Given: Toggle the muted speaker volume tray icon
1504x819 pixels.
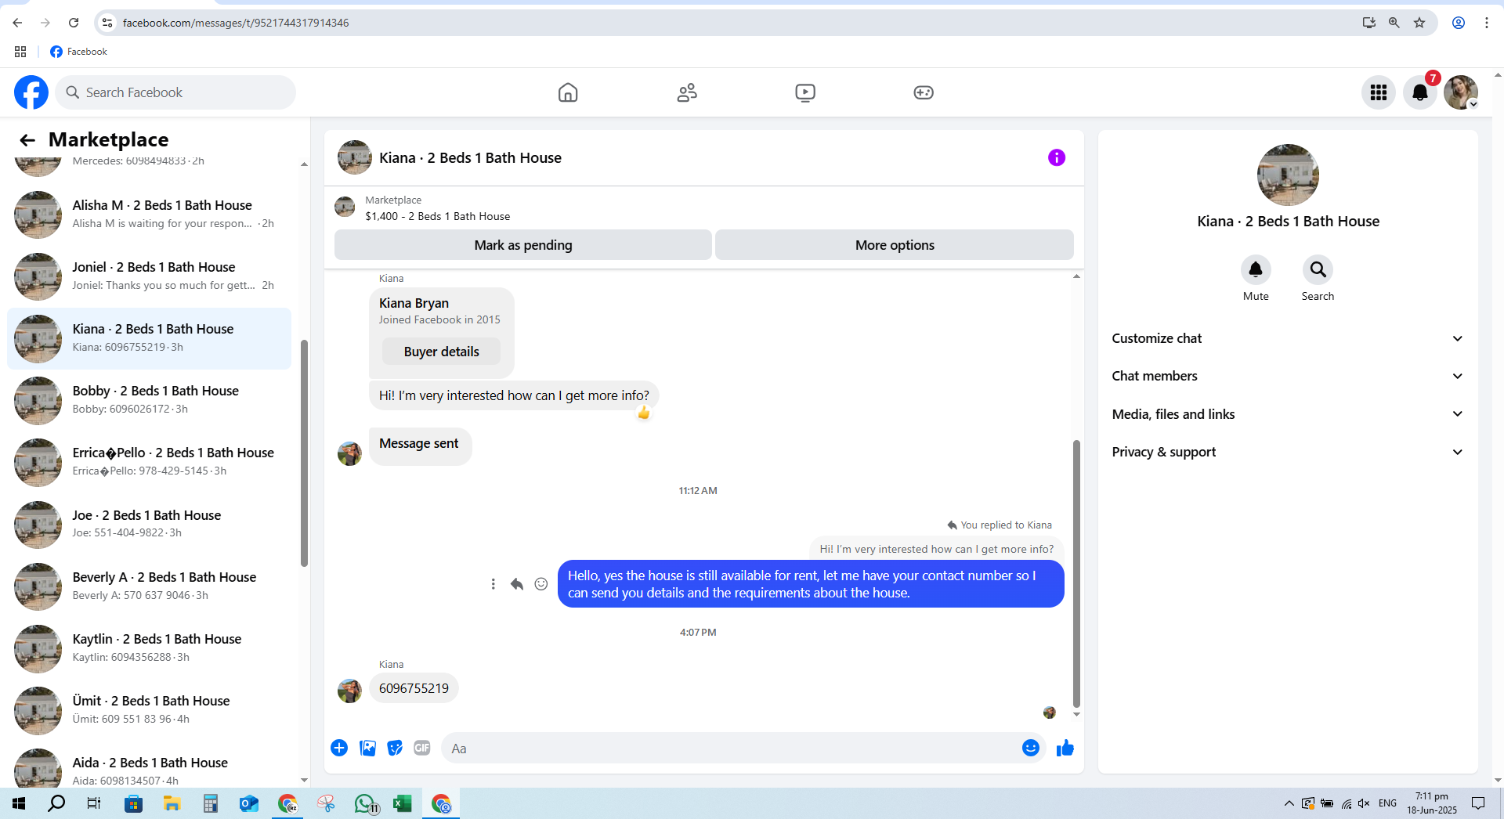Looking at the screenshot, I should [x=1365, y=803].
